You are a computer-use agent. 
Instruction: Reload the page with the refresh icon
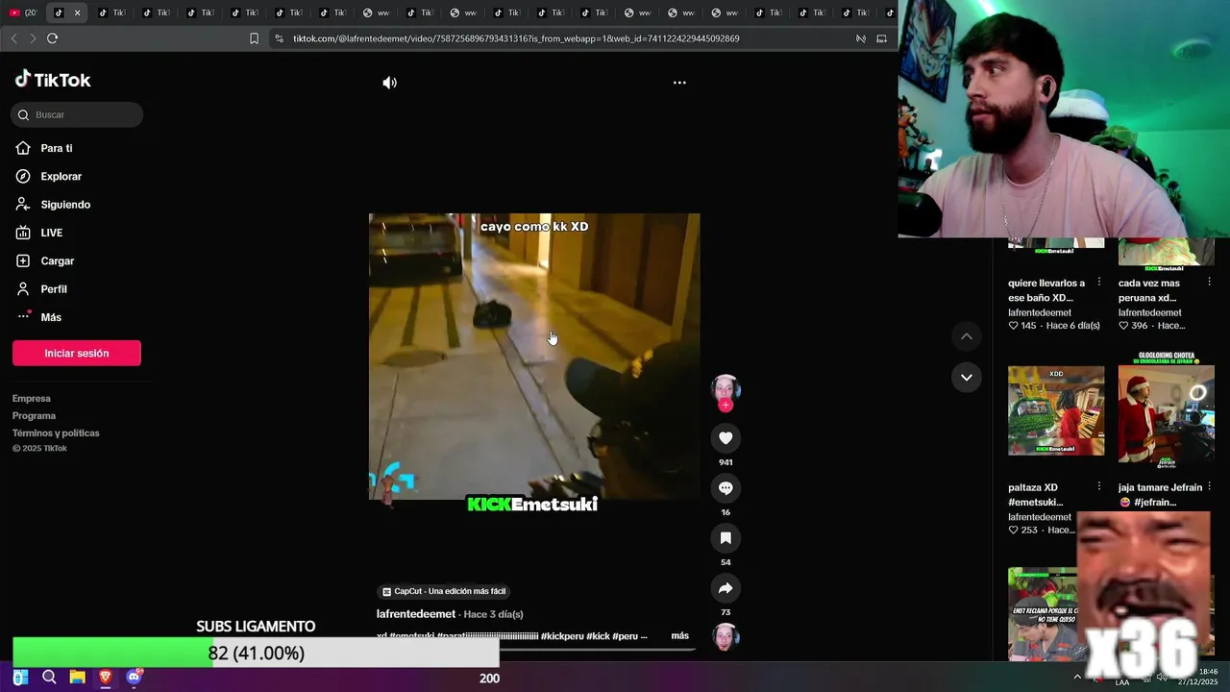[52, 38]
